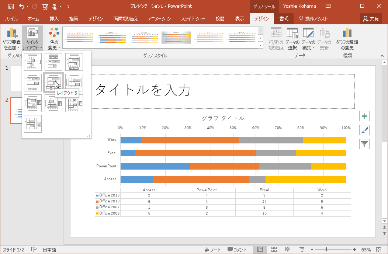Select slide 2 thumbnail in panel
Viewport: 388px width, 254px height.
click(x=16, y=111)
